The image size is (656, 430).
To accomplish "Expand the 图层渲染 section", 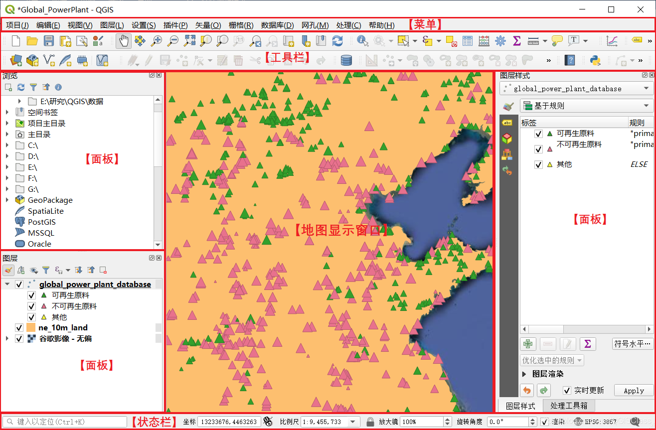I will point(524,374).
